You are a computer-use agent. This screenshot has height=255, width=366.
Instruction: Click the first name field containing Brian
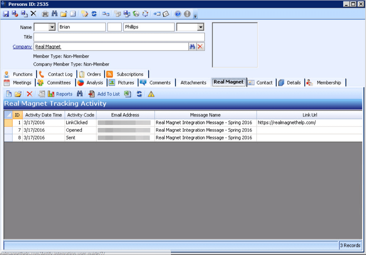point(82,27)
